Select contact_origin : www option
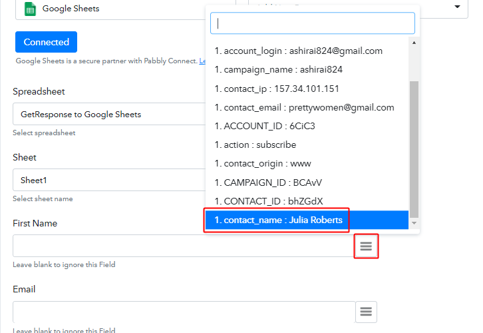Image resolution: width=483 pixels, height=333 pixels. [x=307, y=164]
